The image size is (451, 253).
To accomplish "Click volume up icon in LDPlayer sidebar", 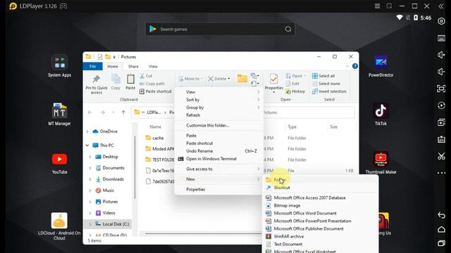I will click(441, 55).
